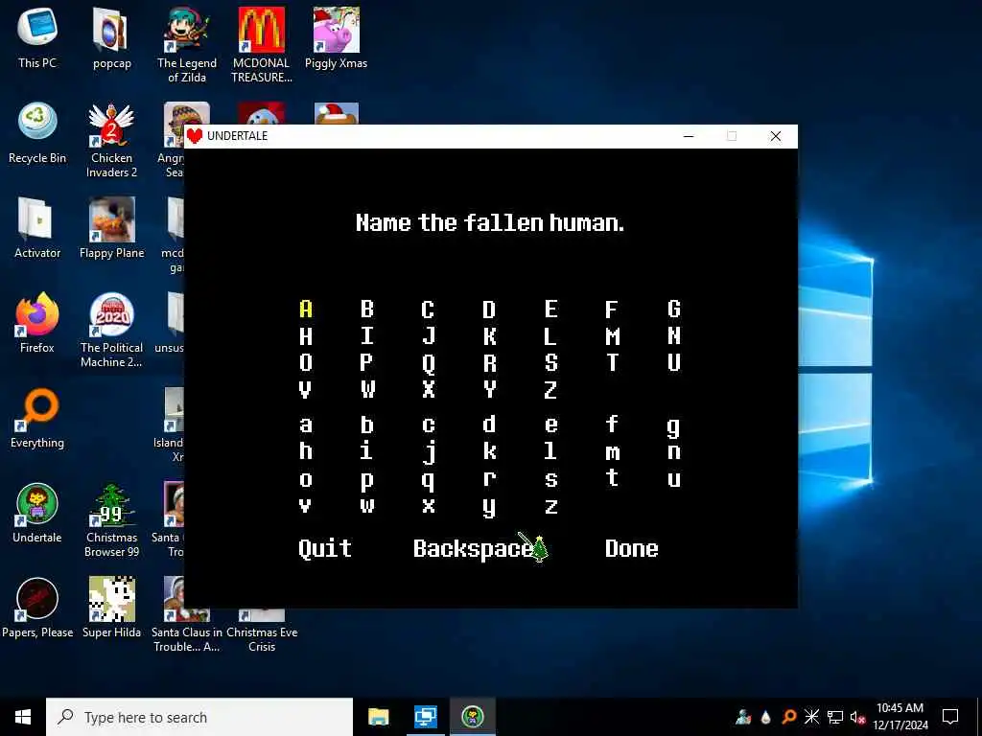This screenshot has height=736, width=982.
Task: Select lowercase letter f
Action: (612, 424)
